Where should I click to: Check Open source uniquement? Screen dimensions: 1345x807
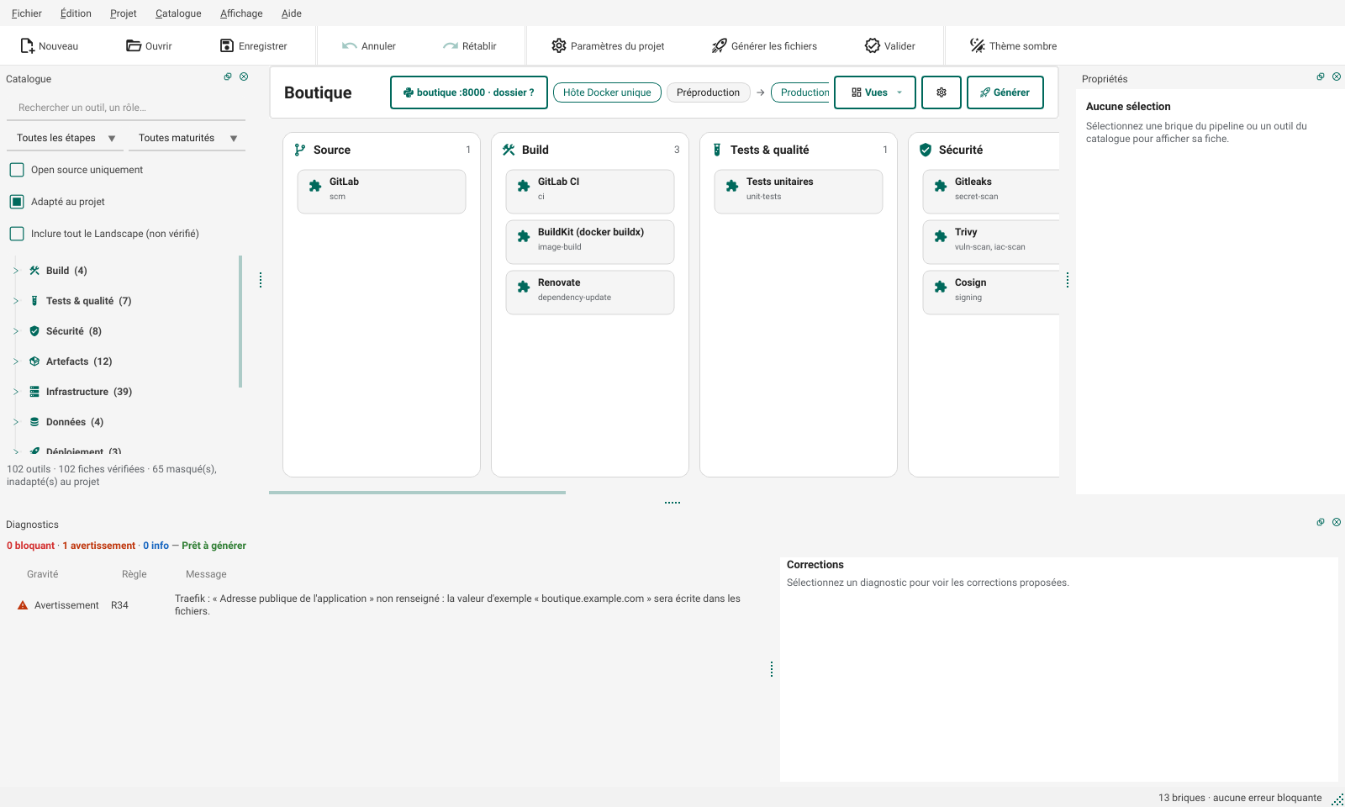[17, 170]
